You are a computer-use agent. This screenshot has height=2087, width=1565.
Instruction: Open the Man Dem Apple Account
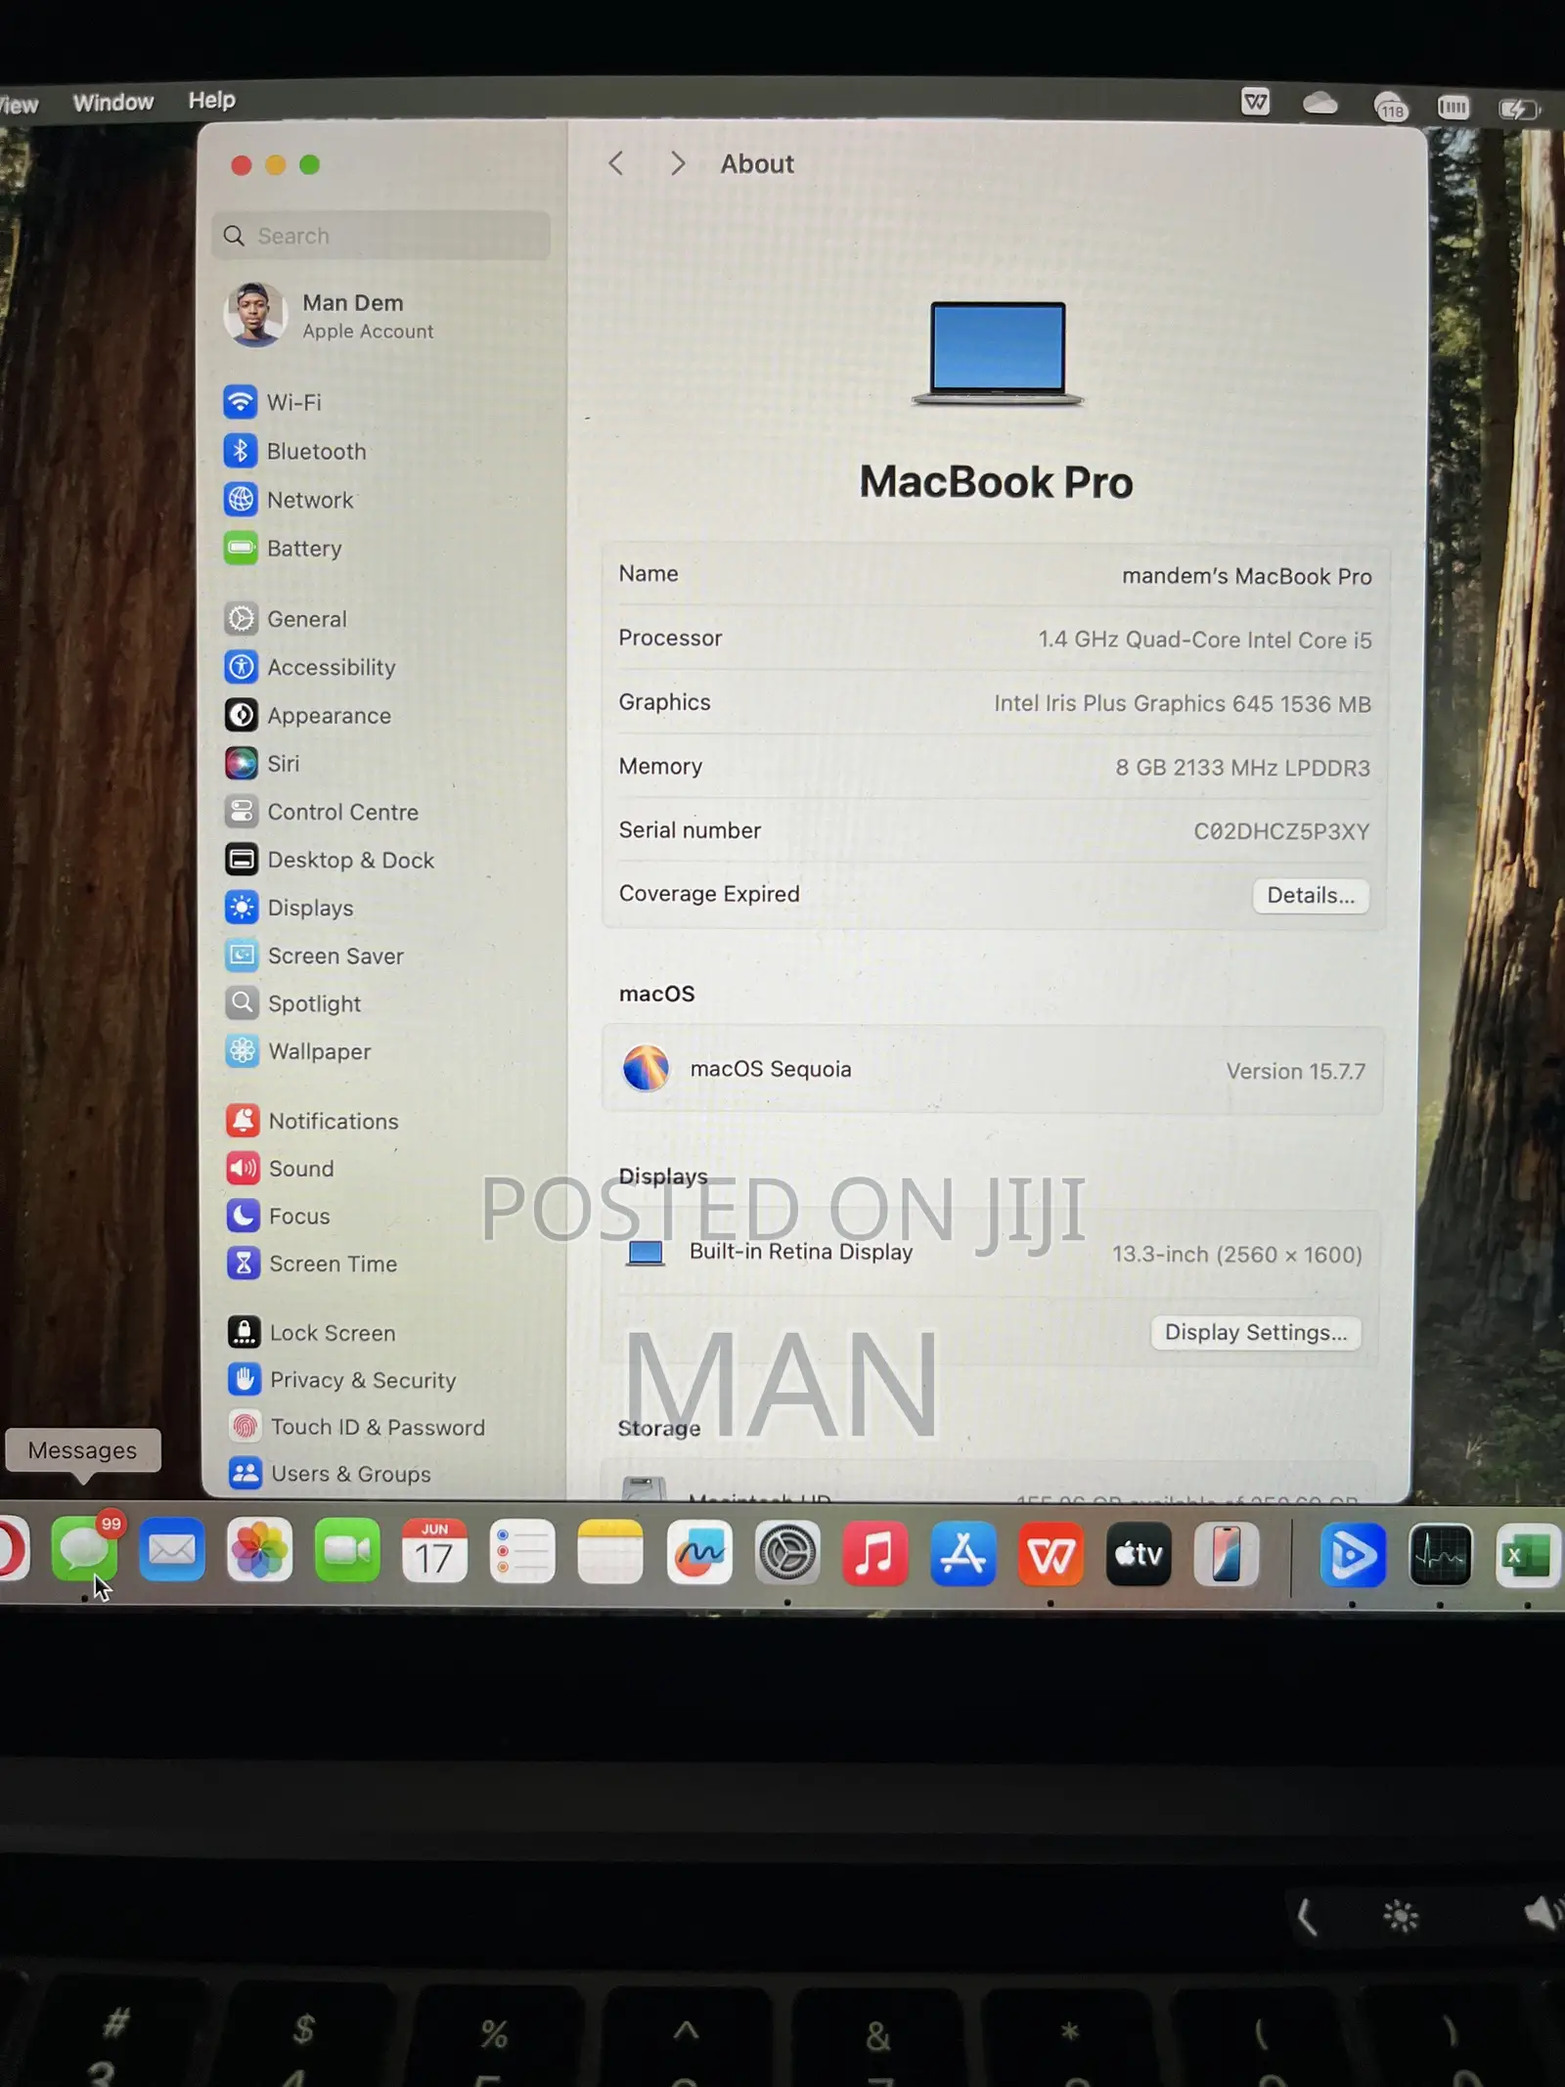(330, 316)
